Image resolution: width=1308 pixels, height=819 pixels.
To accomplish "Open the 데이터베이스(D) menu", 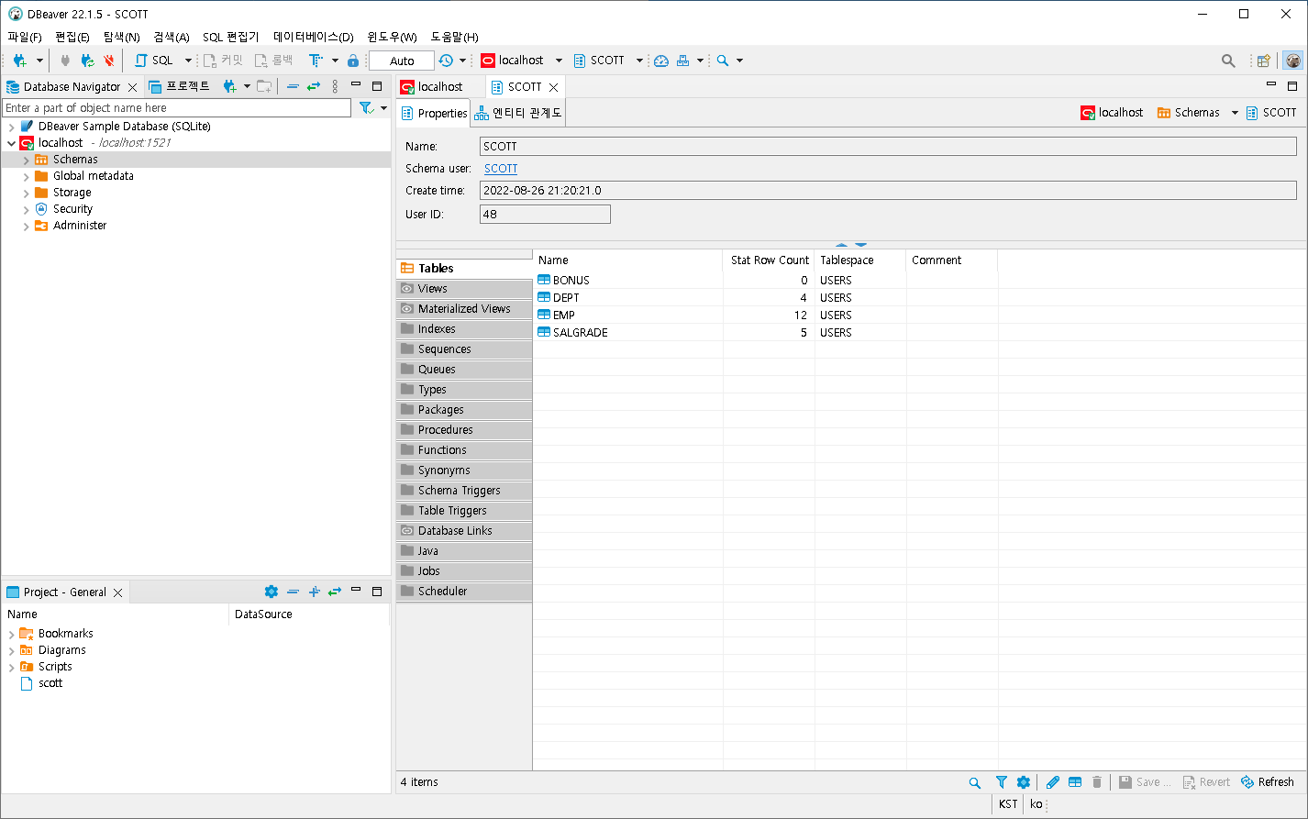I will (x=314, y=37).
